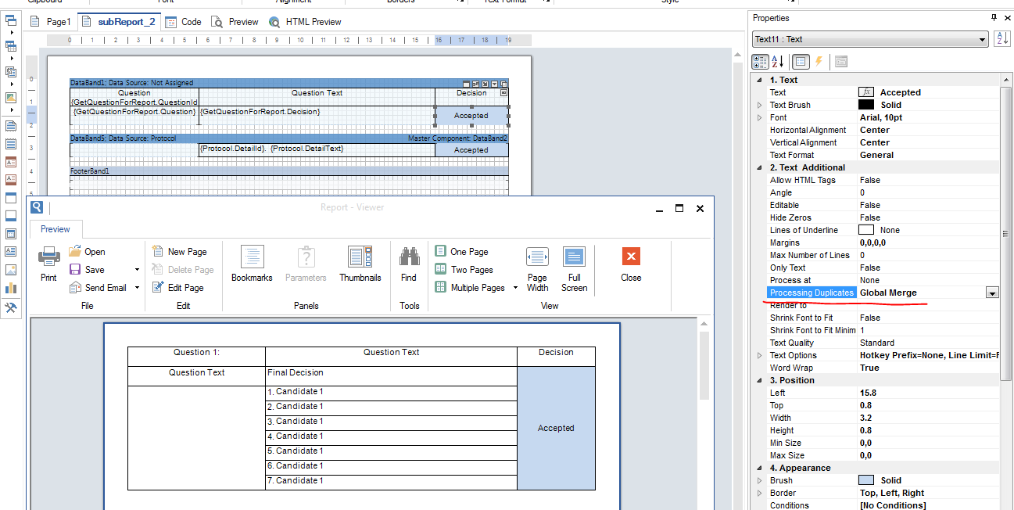This screenshot has height=510, width=1014.
Task: Click the Width value 3.2 field
Action: (929, 418)
